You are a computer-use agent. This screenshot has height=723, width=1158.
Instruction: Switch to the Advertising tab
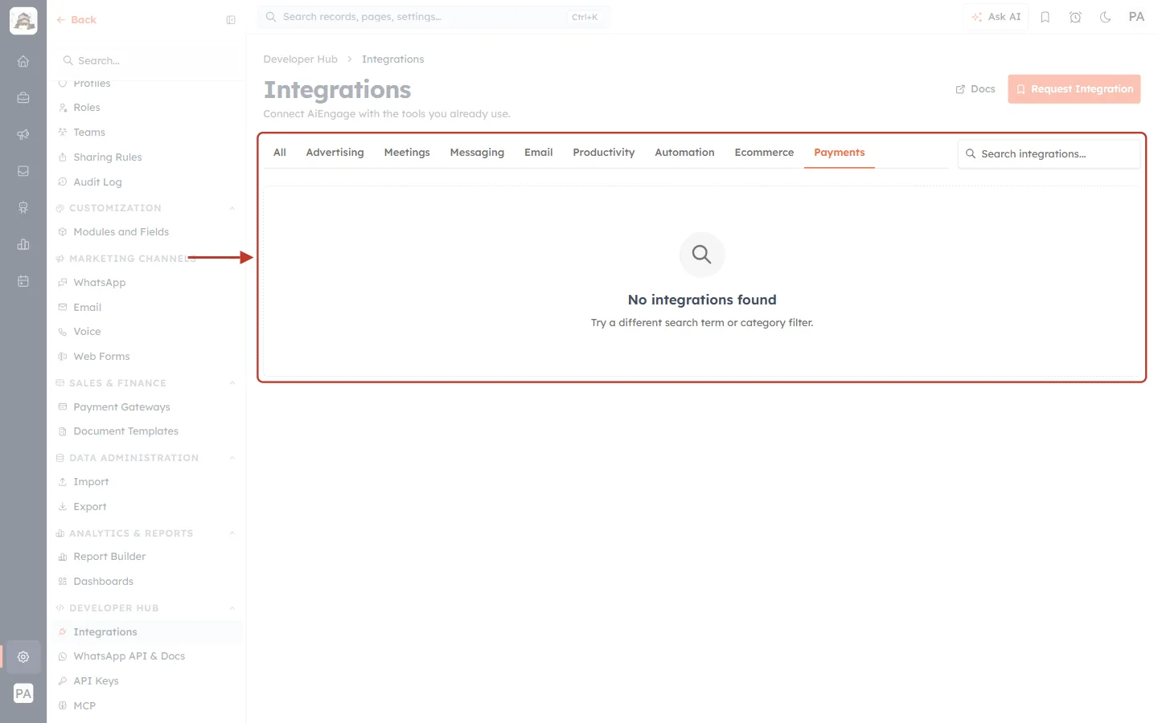(x=335, y=153)
